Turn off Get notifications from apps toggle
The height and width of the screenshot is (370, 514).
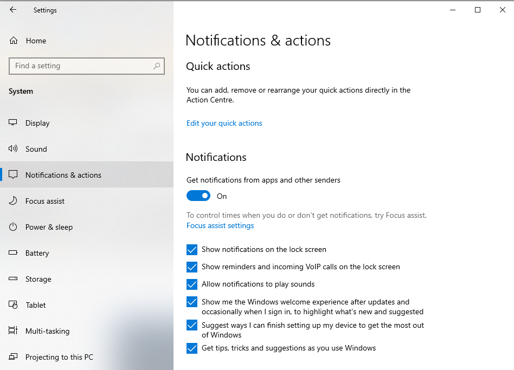coord(198,196)
